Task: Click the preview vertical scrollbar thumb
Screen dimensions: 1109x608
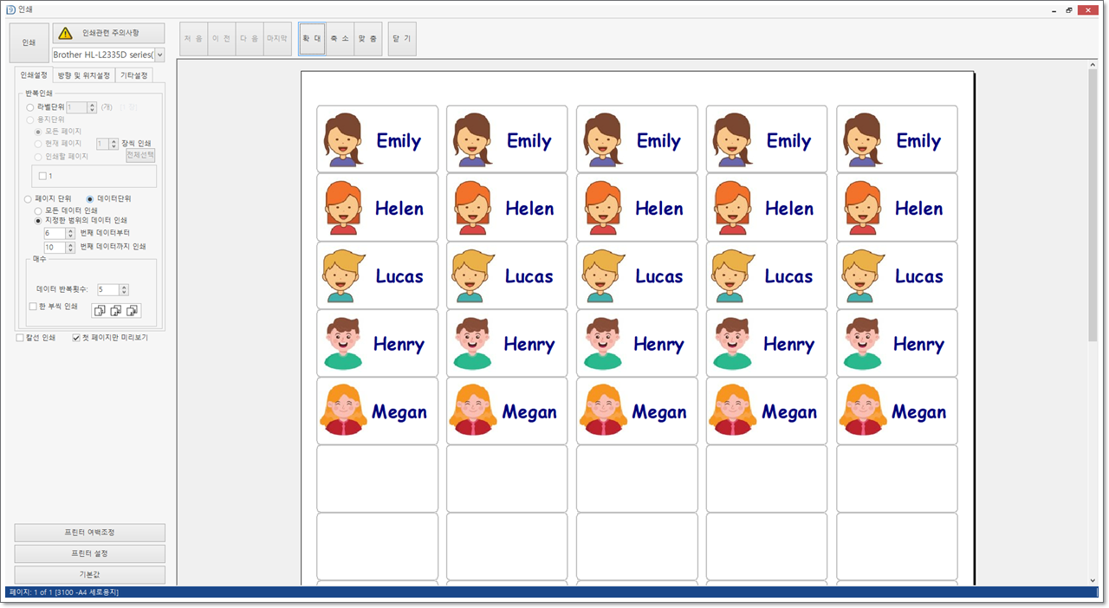Action: pyautogui.click(x=1093, y=204)
